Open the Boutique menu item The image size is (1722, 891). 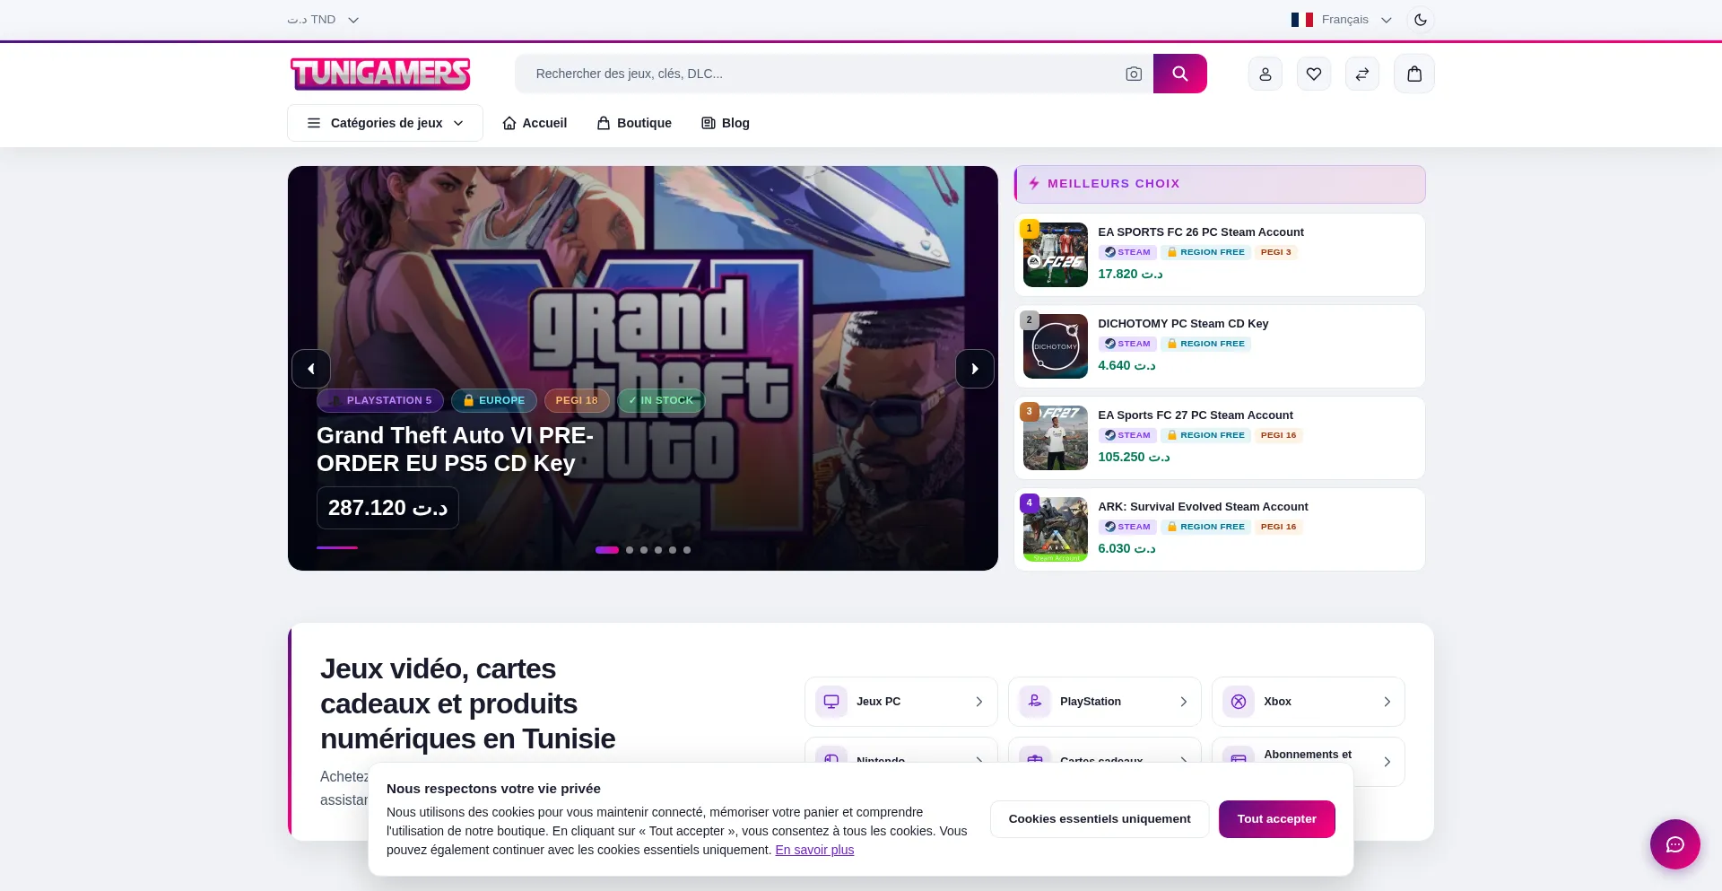(x=634, y=123)
